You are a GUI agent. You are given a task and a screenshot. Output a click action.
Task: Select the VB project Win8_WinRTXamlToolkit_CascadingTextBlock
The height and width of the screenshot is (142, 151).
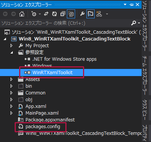[x=75, y=39]
